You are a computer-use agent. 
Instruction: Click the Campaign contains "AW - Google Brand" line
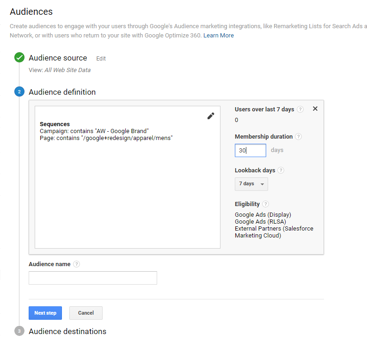pyautogui.click(x=94, y=131)
